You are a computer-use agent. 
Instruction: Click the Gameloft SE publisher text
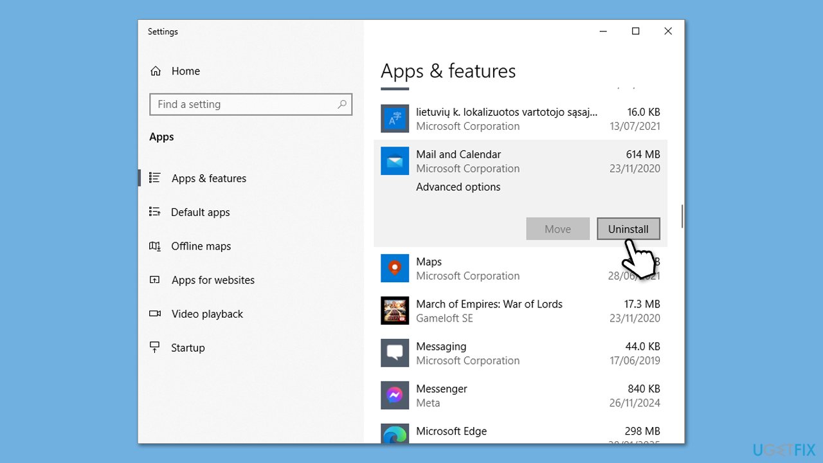(444, 318)
